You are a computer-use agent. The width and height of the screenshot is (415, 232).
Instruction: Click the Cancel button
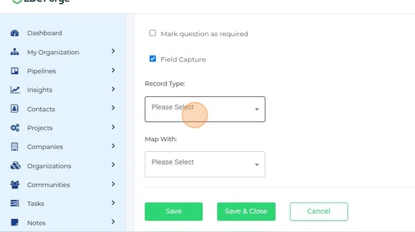click(318, 212)
